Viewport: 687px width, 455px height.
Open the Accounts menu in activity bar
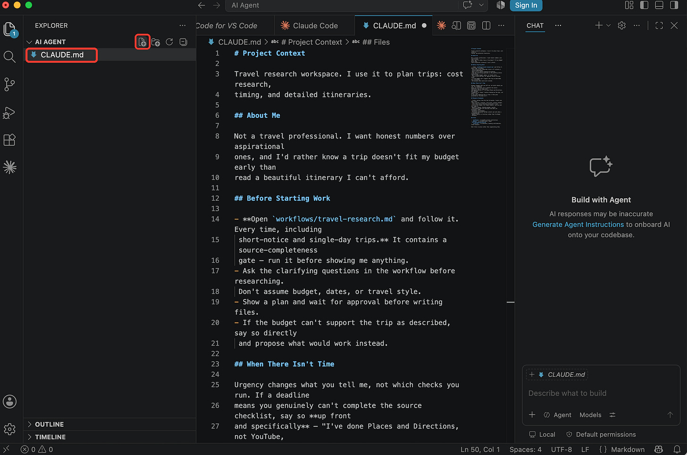(x=9, y=402)
